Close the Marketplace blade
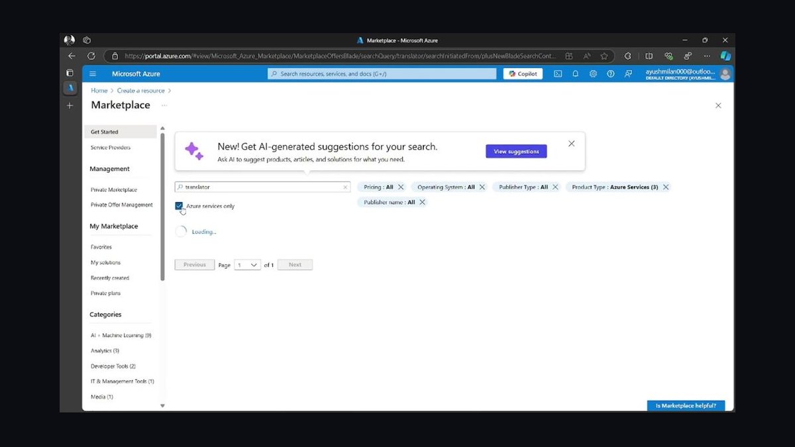Screen dimensions: 795x447 (x=718, y=105)
